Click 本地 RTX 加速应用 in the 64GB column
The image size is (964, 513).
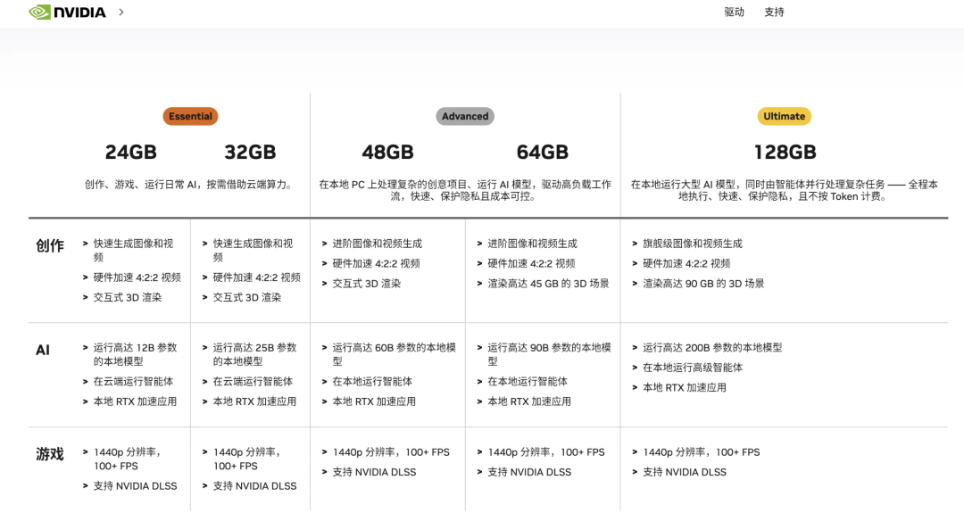tap(529, 401)
